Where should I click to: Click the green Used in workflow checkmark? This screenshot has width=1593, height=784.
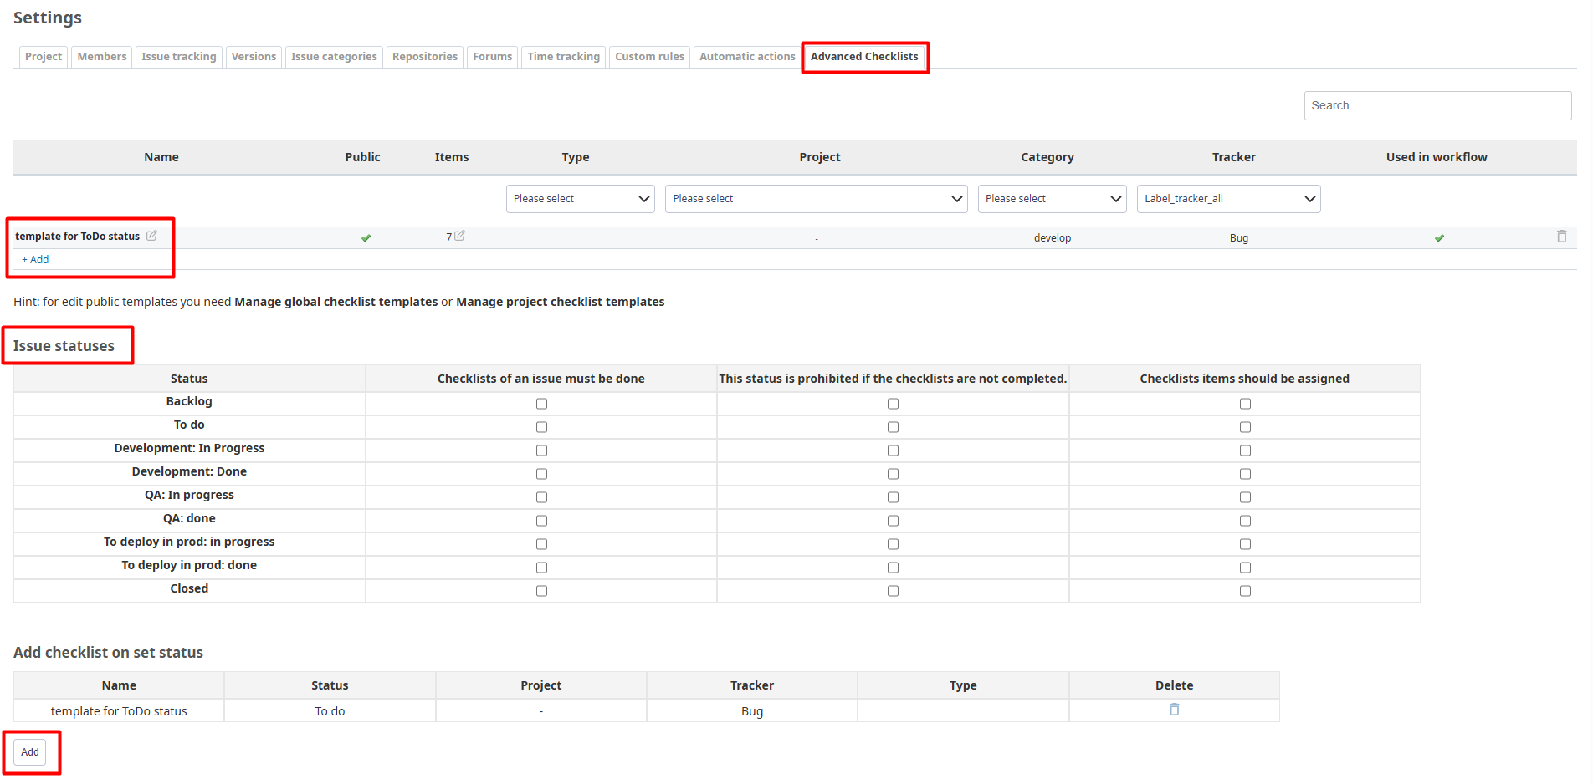[x=1439, y=238]
